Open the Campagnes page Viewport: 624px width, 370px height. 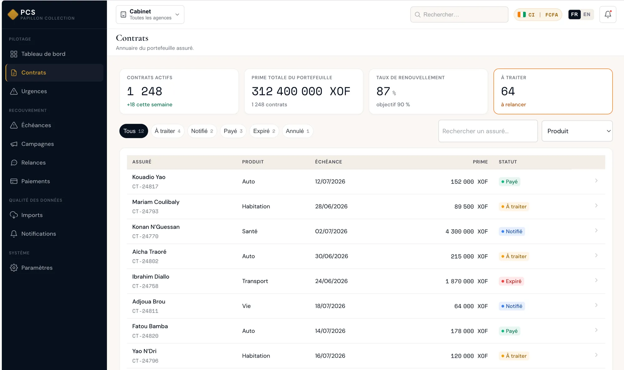tap(54, 144)
